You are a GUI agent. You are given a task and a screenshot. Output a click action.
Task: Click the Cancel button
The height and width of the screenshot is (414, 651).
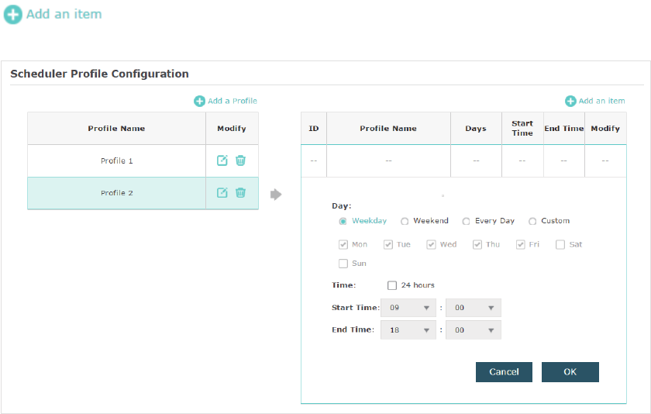pyautogui.click(x=504, y=372)
